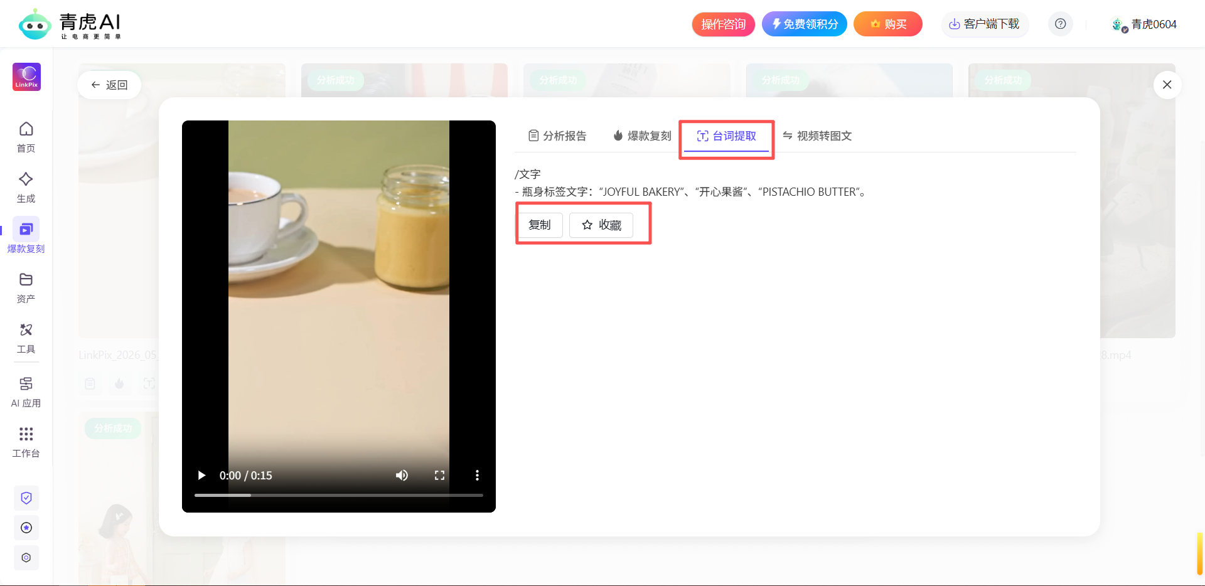
Task: Open the 工作台 workbench grid
Action: (26, 442)
